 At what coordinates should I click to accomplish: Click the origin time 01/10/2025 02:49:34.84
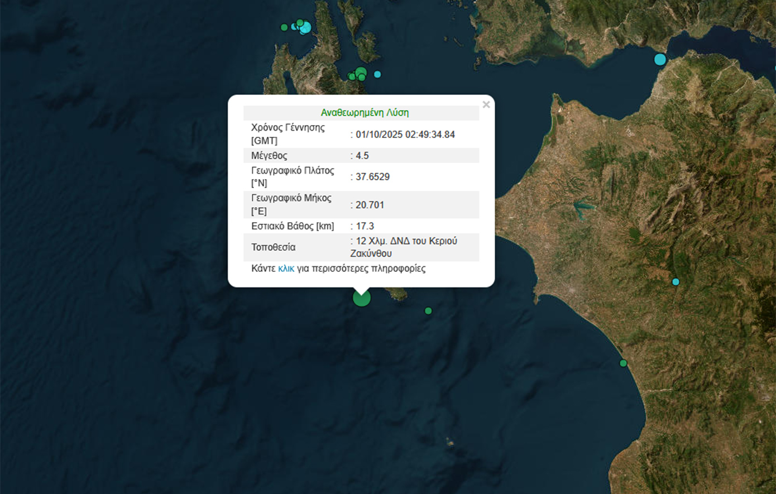405,135
